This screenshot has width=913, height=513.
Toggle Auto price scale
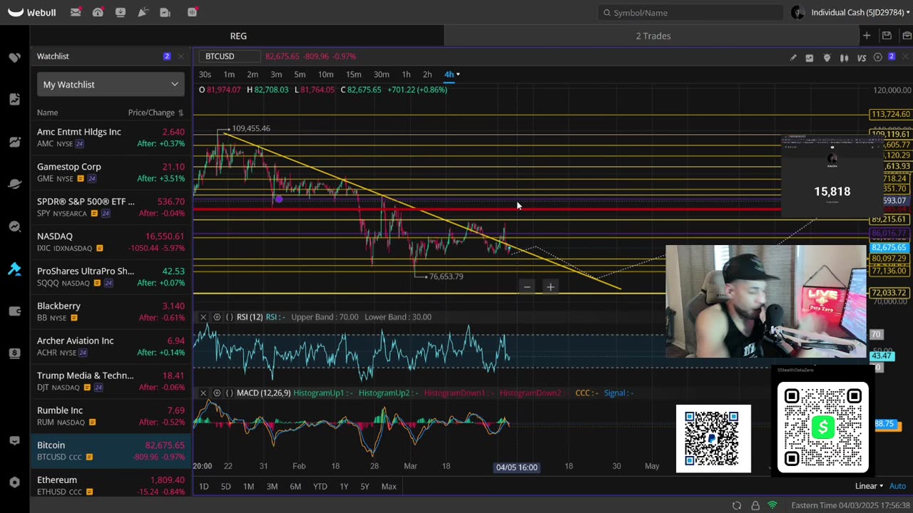897,486
